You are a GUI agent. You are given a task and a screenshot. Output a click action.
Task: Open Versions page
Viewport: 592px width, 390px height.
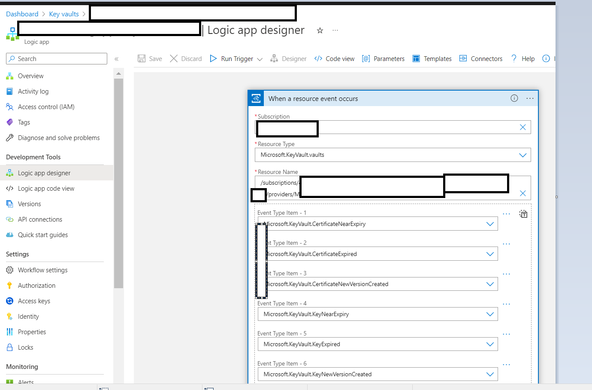[30, 204]
